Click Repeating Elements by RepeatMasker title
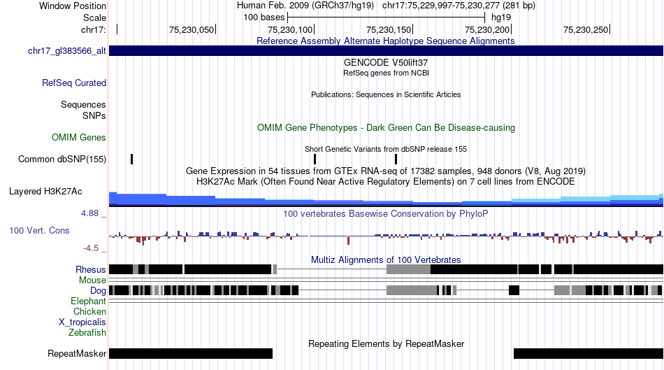This screenshot has height=370, width=664. (387, 343)
